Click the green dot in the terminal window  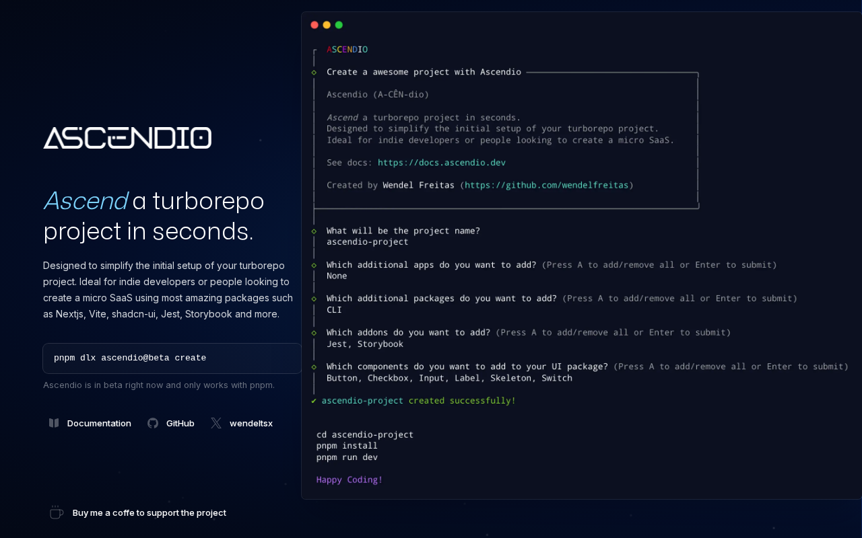[x=339, y=25]
